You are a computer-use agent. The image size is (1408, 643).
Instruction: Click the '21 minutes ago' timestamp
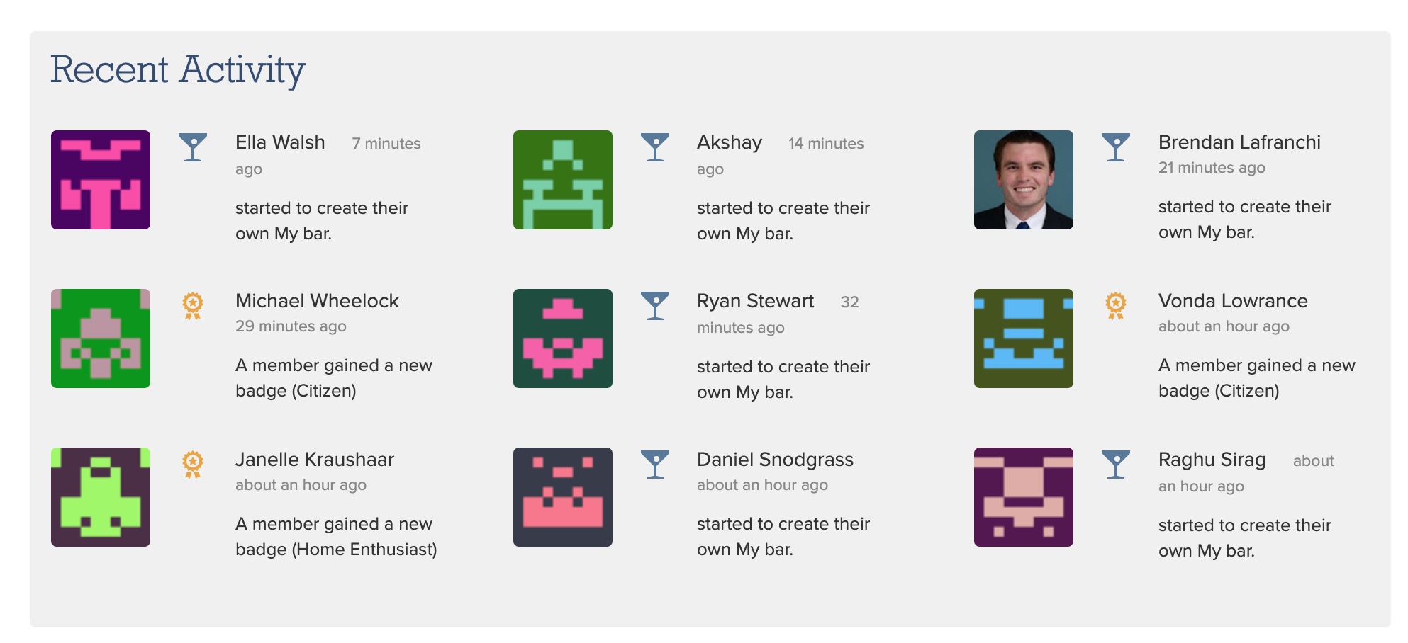(x=1212, y=168)
